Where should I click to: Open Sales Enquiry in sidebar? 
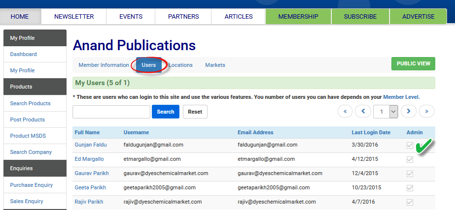pos(27,201)
